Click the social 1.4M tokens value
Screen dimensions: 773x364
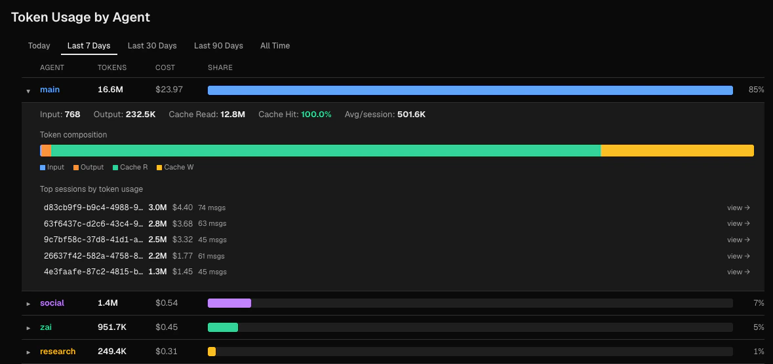(108, 303)
